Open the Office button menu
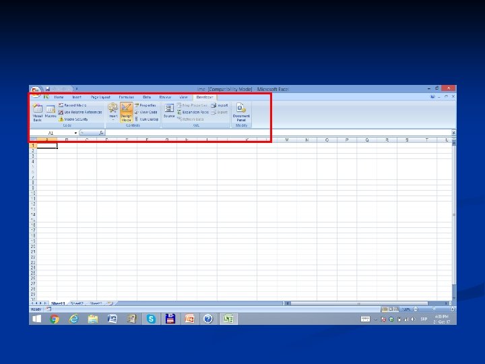485x364 pixels. [x=36, y=90]
